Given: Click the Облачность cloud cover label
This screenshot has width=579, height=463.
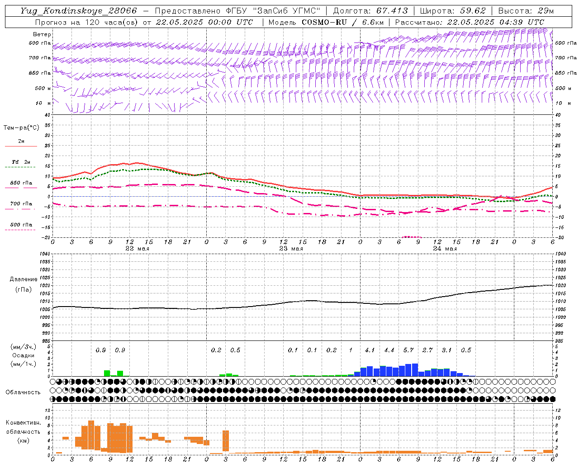Looking at the screenshot, I should (x=23, y=392).
